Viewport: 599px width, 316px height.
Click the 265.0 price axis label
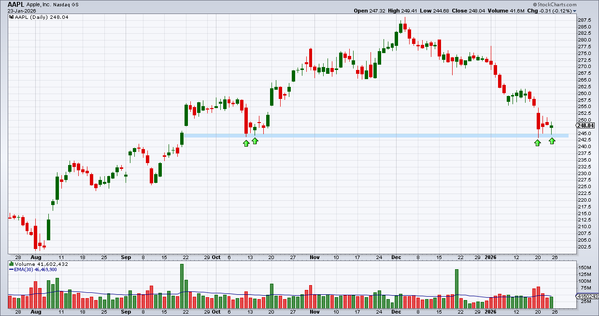584,80
